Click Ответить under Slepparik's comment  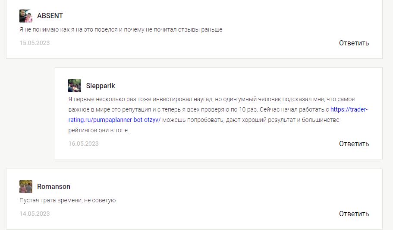tap(354, 144)
